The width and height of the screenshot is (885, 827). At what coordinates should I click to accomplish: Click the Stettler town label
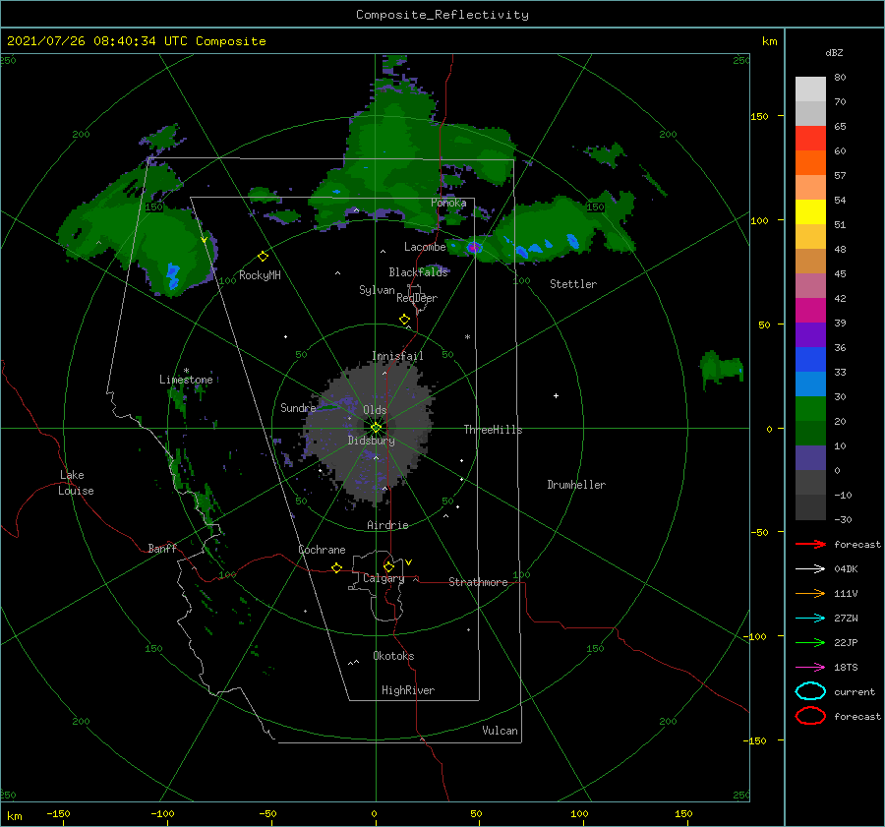pyautogui.click(x=573, y=284)
